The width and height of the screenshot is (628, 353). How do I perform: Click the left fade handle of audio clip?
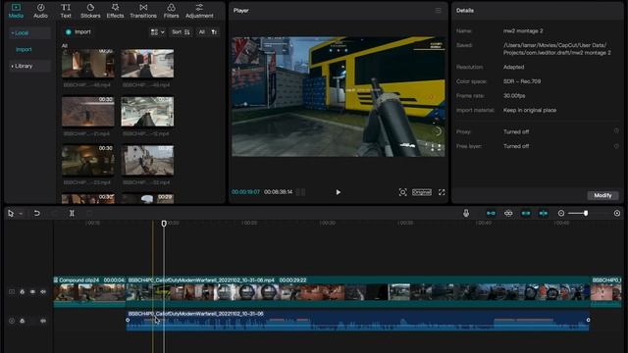pyautogui.click(x=128, y=320)
